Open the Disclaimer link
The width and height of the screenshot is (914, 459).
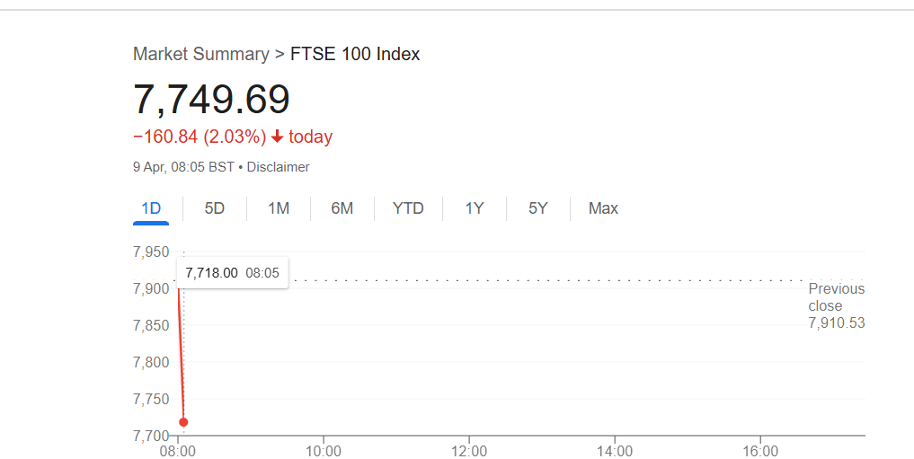click(278, 167)
